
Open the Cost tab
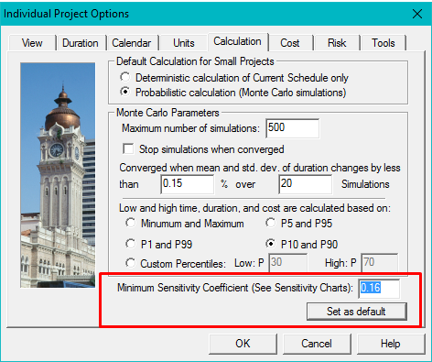(x=290, y=43)
